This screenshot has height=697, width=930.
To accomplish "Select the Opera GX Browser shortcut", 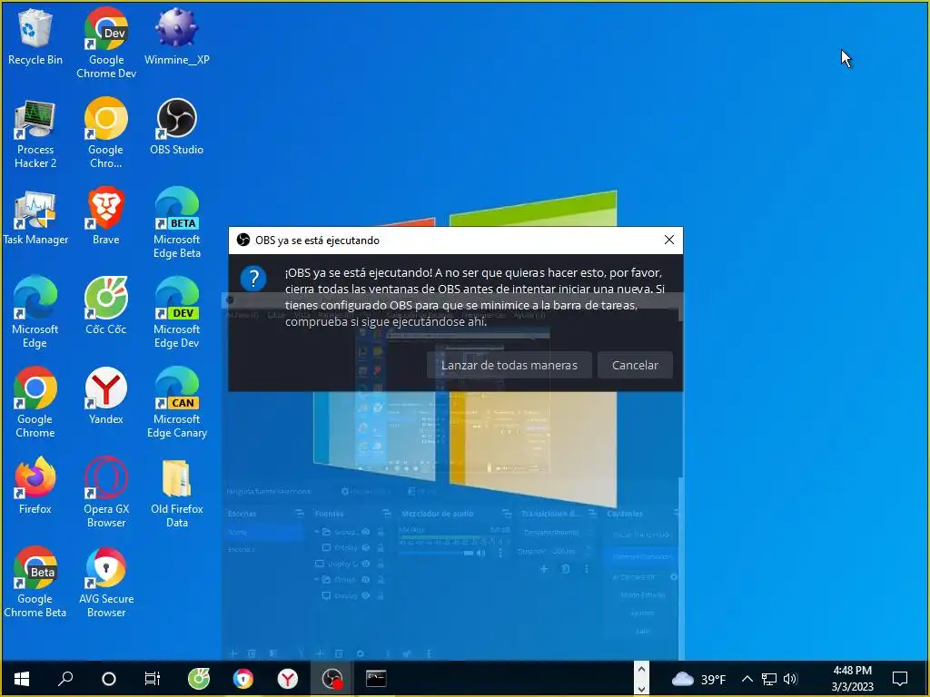I will click(105, 493).
